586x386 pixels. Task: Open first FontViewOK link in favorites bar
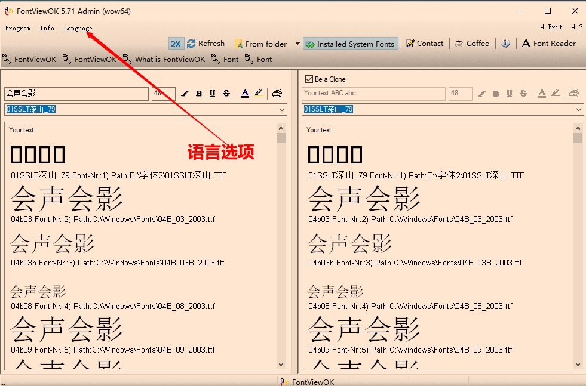(29, 59)
